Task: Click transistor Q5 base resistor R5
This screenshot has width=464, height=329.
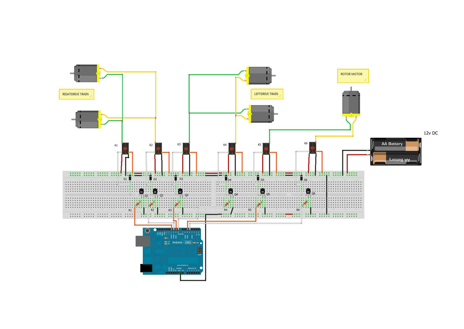Action: (259, 204)
